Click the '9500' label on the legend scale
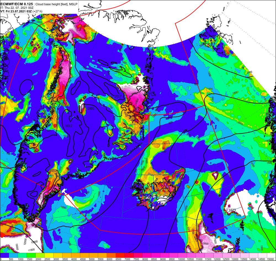This screenshot has width=276, height=261. 172,259
